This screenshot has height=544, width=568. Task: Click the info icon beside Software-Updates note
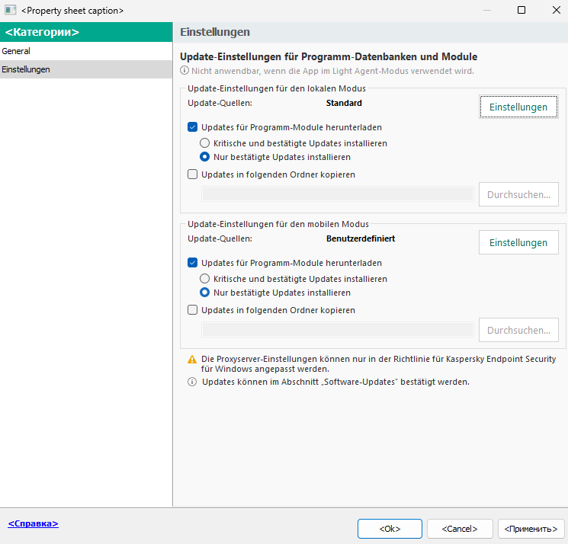[192, 382]
